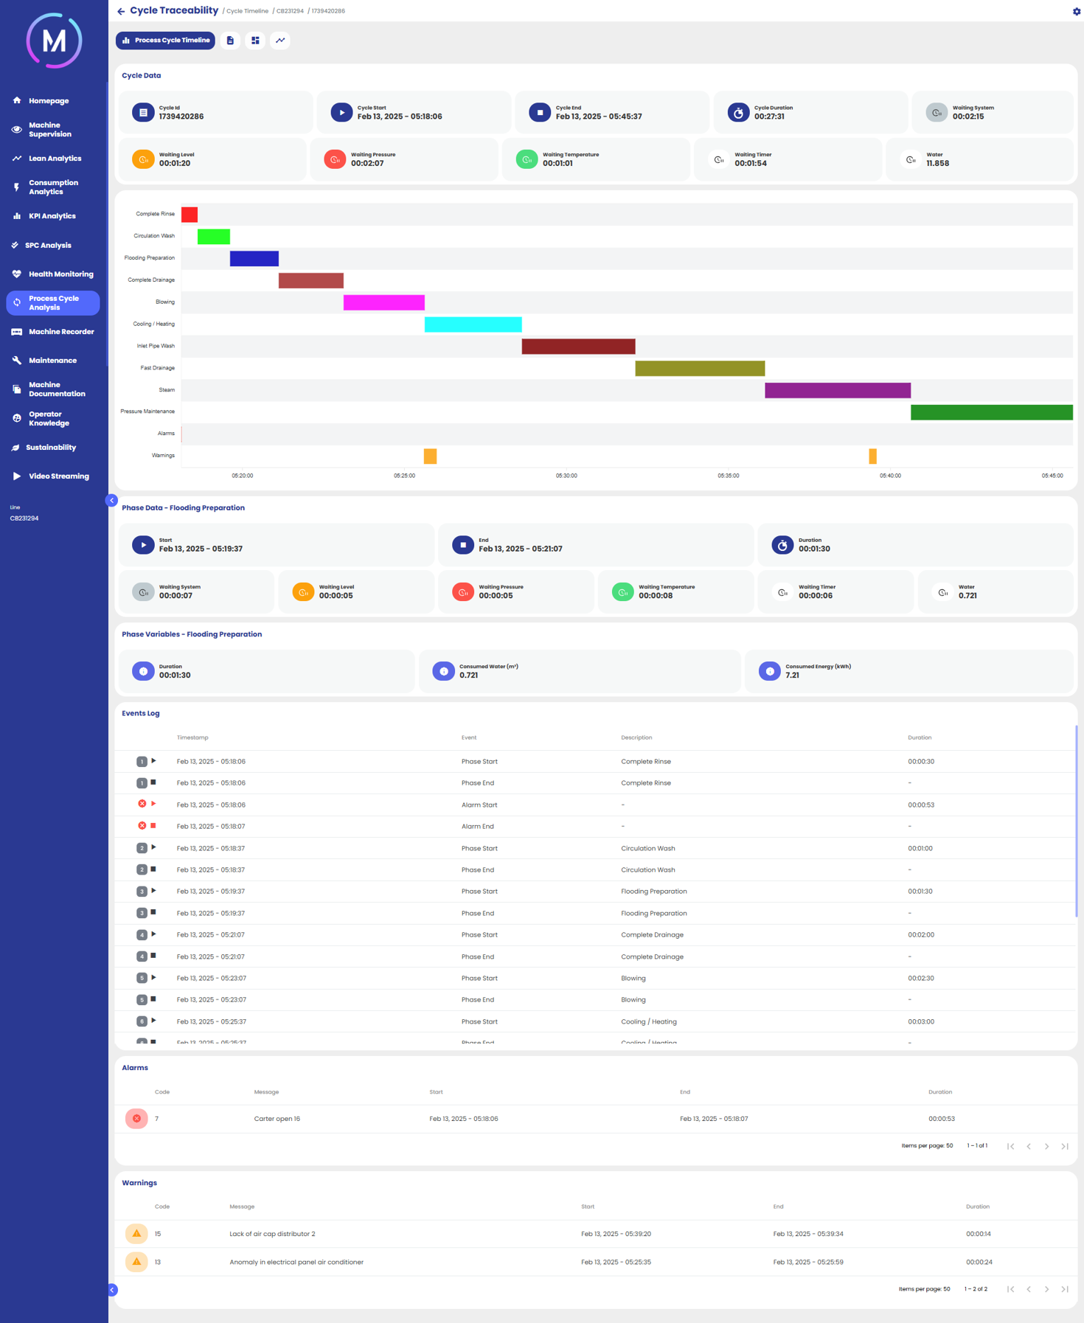Click the Video Streaming play icon in sidebar

point(17,476)
